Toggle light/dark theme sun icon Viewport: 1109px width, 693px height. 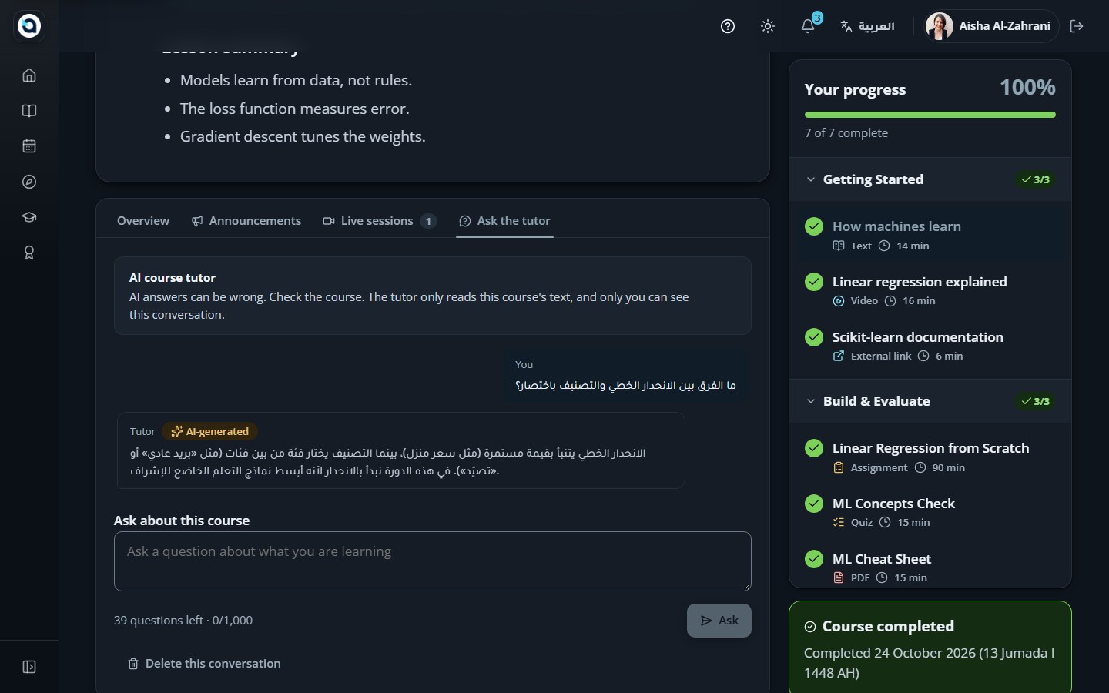coord(768,26)
